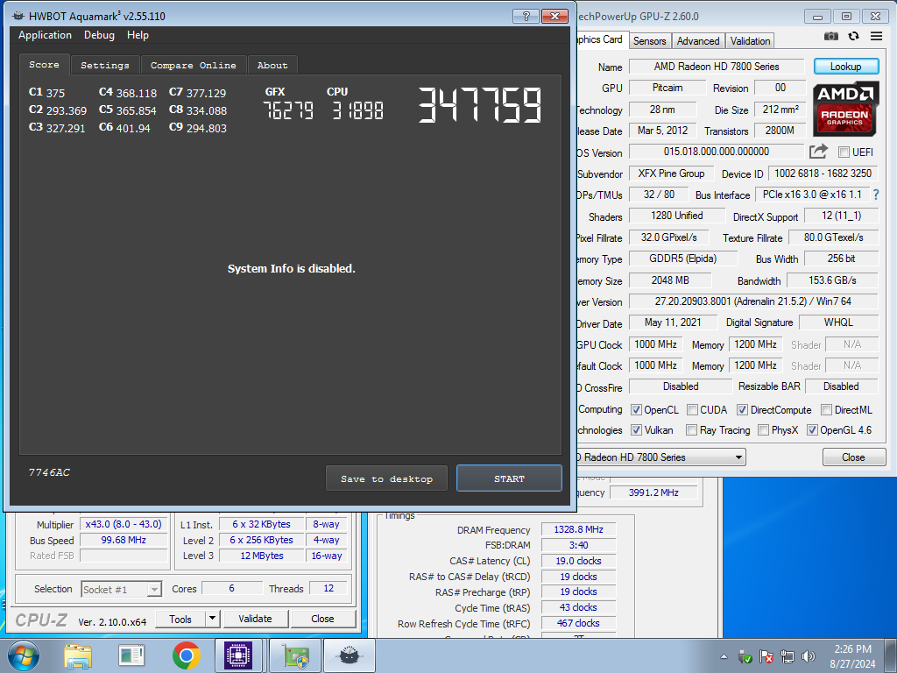Switch to CPU-Z in the taskbar

tap(238, 655)
